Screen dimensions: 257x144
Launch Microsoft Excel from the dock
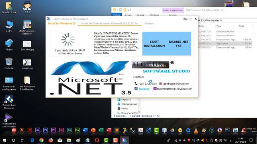[x=101, y=130]
